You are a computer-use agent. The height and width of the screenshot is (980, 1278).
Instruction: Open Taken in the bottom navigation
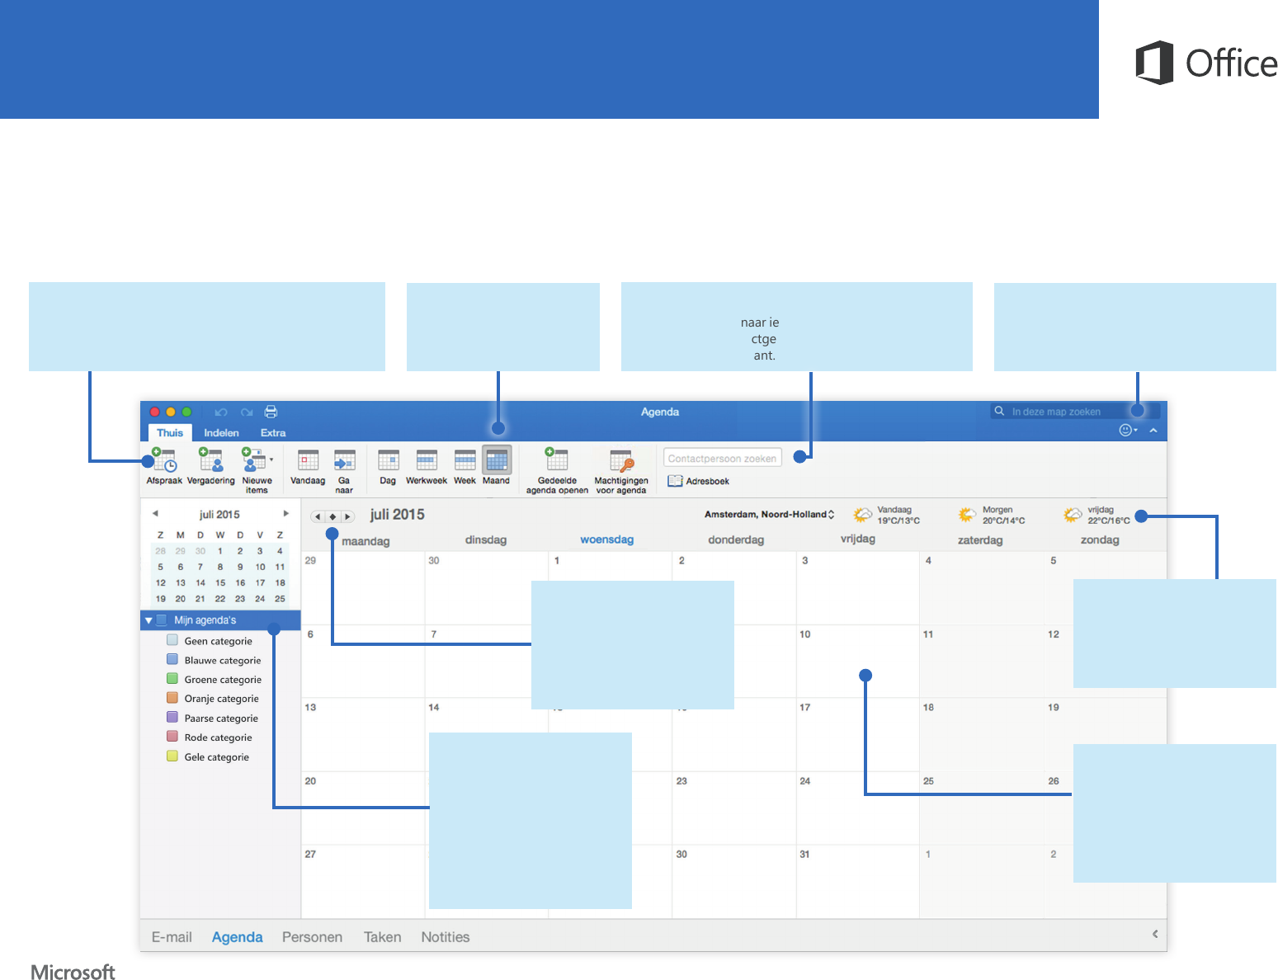click(x=383, y=937)
